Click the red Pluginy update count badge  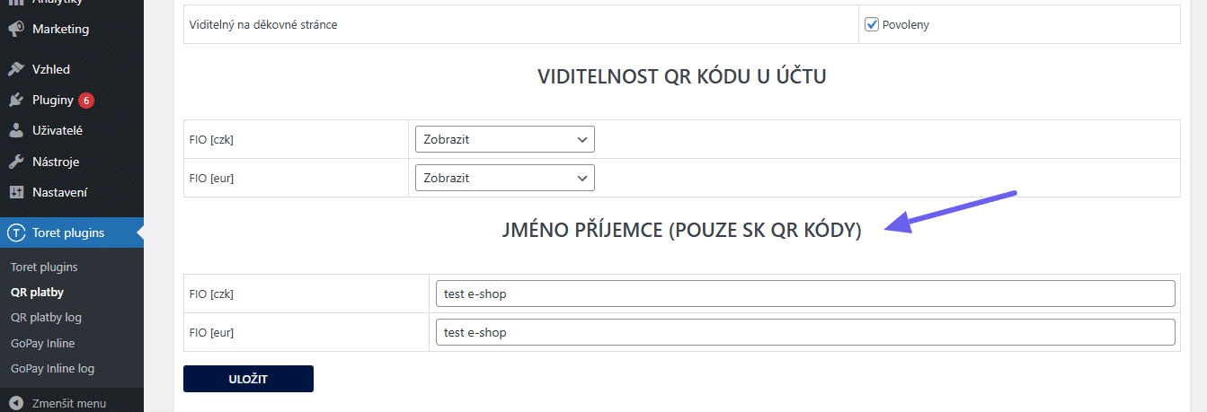(86, 100)
